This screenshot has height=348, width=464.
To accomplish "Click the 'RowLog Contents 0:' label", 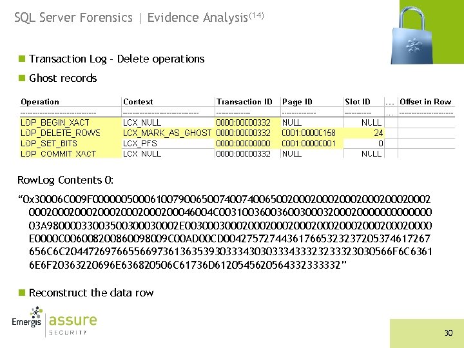I will (65, 180).
